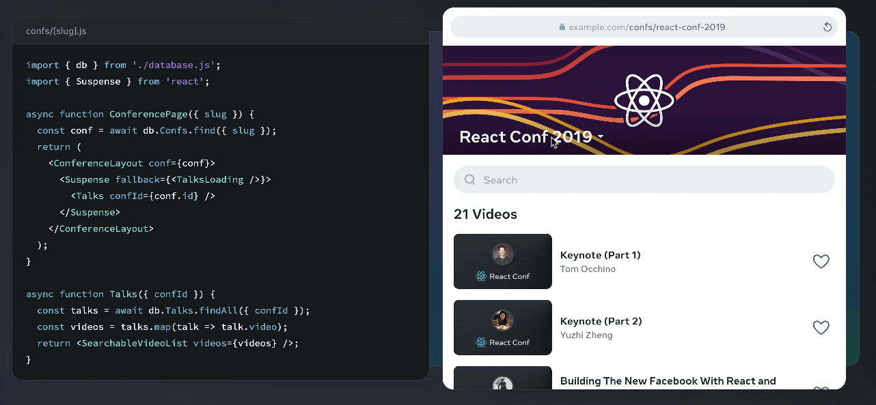The height and width of the screenshot is (405, 876).
Task: Click the SearchableVideoList component in code
Action: click(135, 343)
